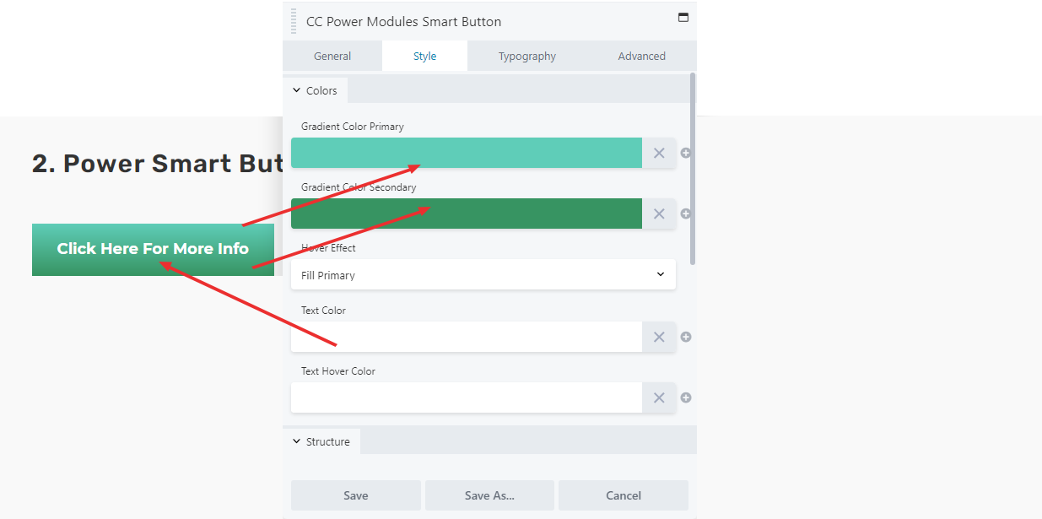Clear the Text Hover Color value

tap(659, 397)
